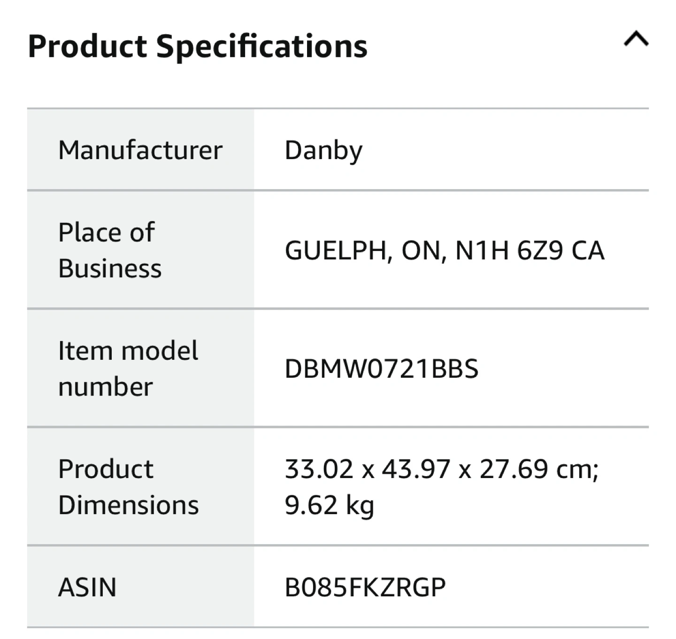Click the N1H 6Z9 postal code
Image resolution: width=676 pixels, height=639 pixels.
508,251
